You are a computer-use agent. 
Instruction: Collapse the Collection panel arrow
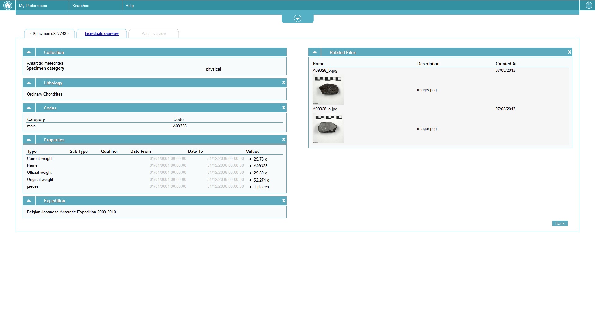(x=29, y=52)
